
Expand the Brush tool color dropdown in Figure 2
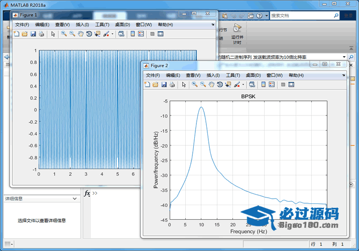pos(243,84)
